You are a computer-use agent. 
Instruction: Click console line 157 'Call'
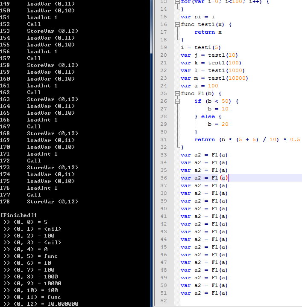(34, 58)
